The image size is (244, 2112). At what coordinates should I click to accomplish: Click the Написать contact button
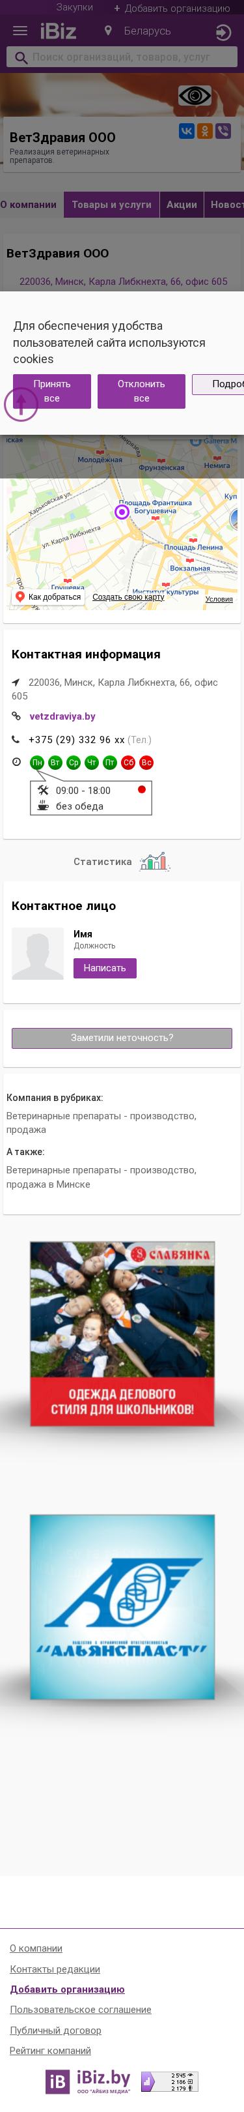[105, 968]
